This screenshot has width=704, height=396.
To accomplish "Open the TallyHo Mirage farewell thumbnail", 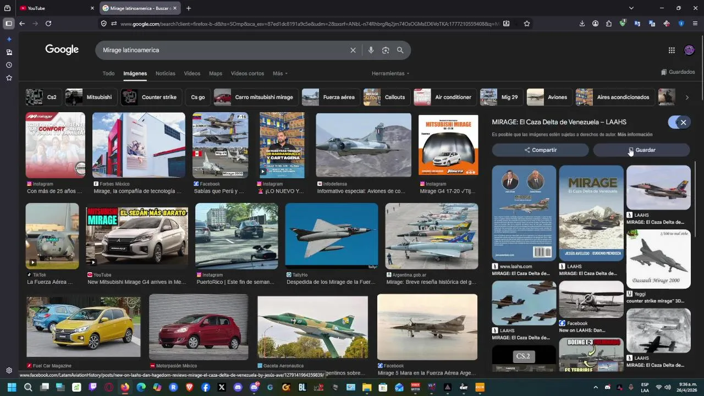I will tap(332, 236).
